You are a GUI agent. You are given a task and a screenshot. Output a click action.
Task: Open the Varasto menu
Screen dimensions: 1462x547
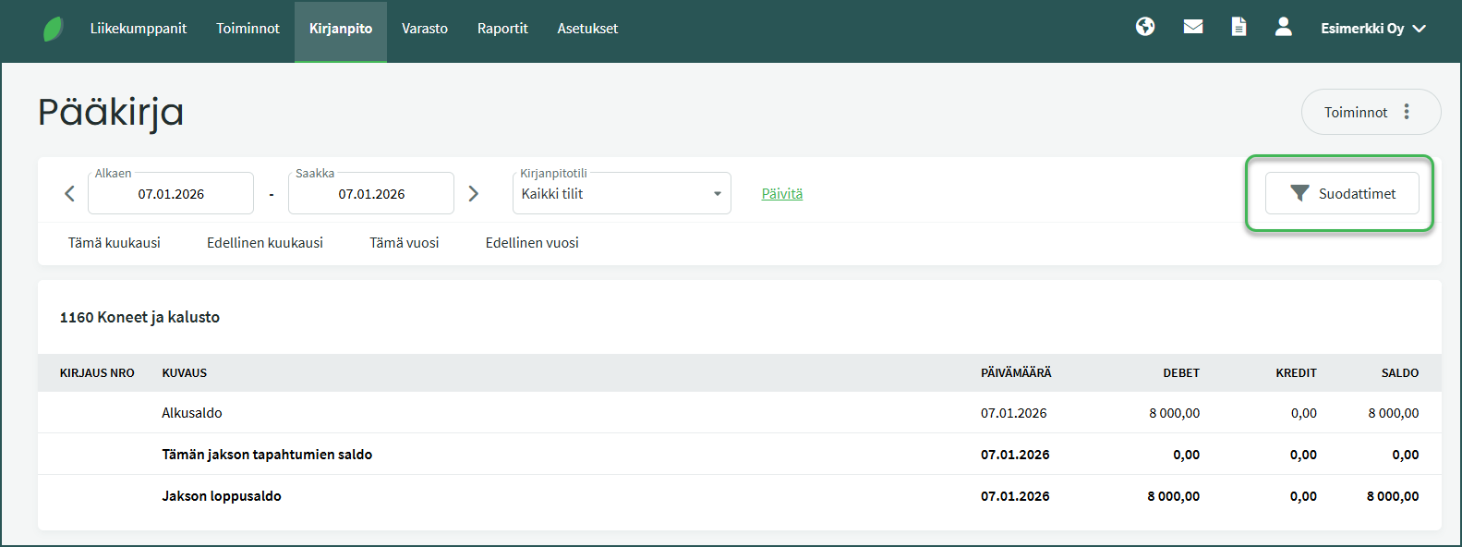pyautogui.click(x=425, y=29)
